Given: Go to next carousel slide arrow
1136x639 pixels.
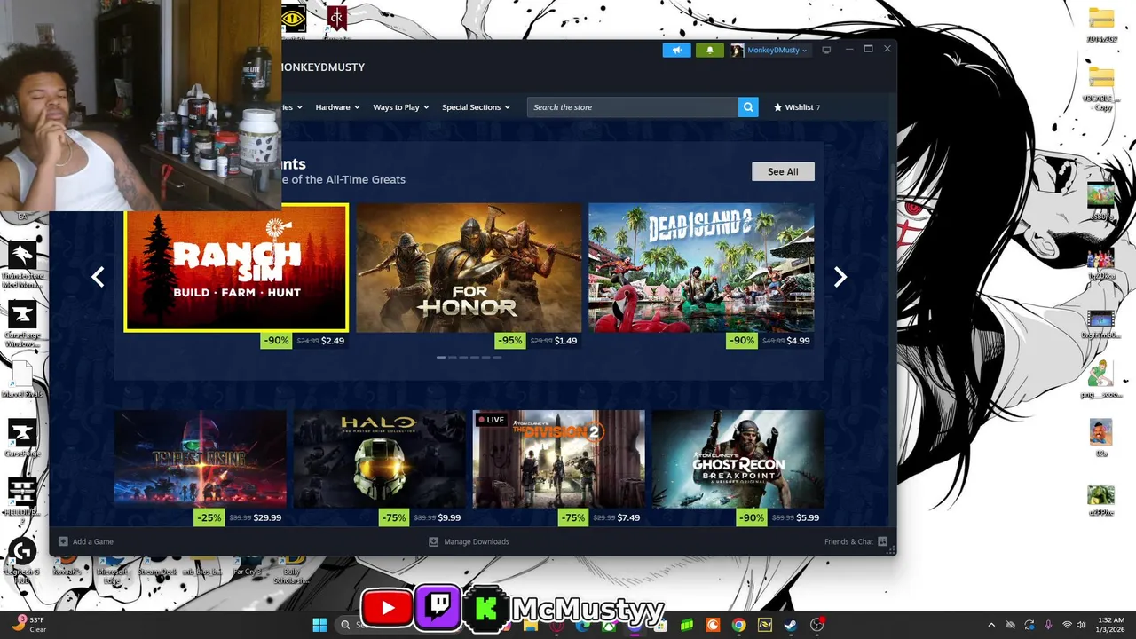Looking at the screenshot, I should pyautogui.click(x=840, y=277).
